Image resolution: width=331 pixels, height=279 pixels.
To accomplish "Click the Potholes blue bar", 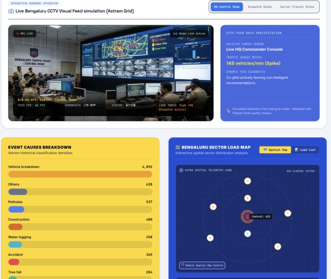I will pos(16,209).
